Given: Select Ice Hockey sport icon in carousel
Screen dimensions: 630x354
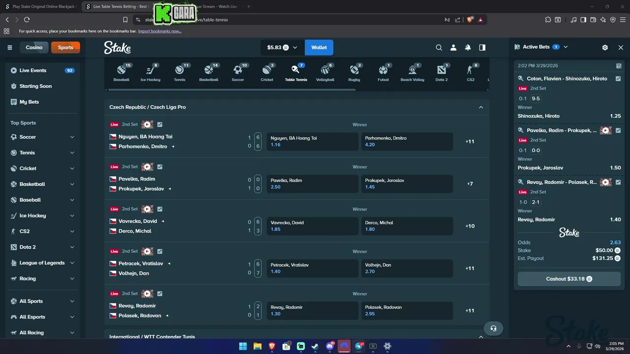Looking at the screenshot, I should coord(150,72).
